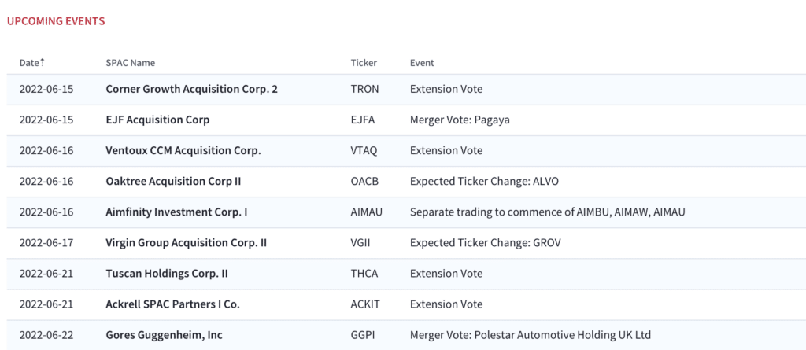Open Ackrell SPAC Partners I Co.
This screenshot has width=806, height=350.
(172, 304)
